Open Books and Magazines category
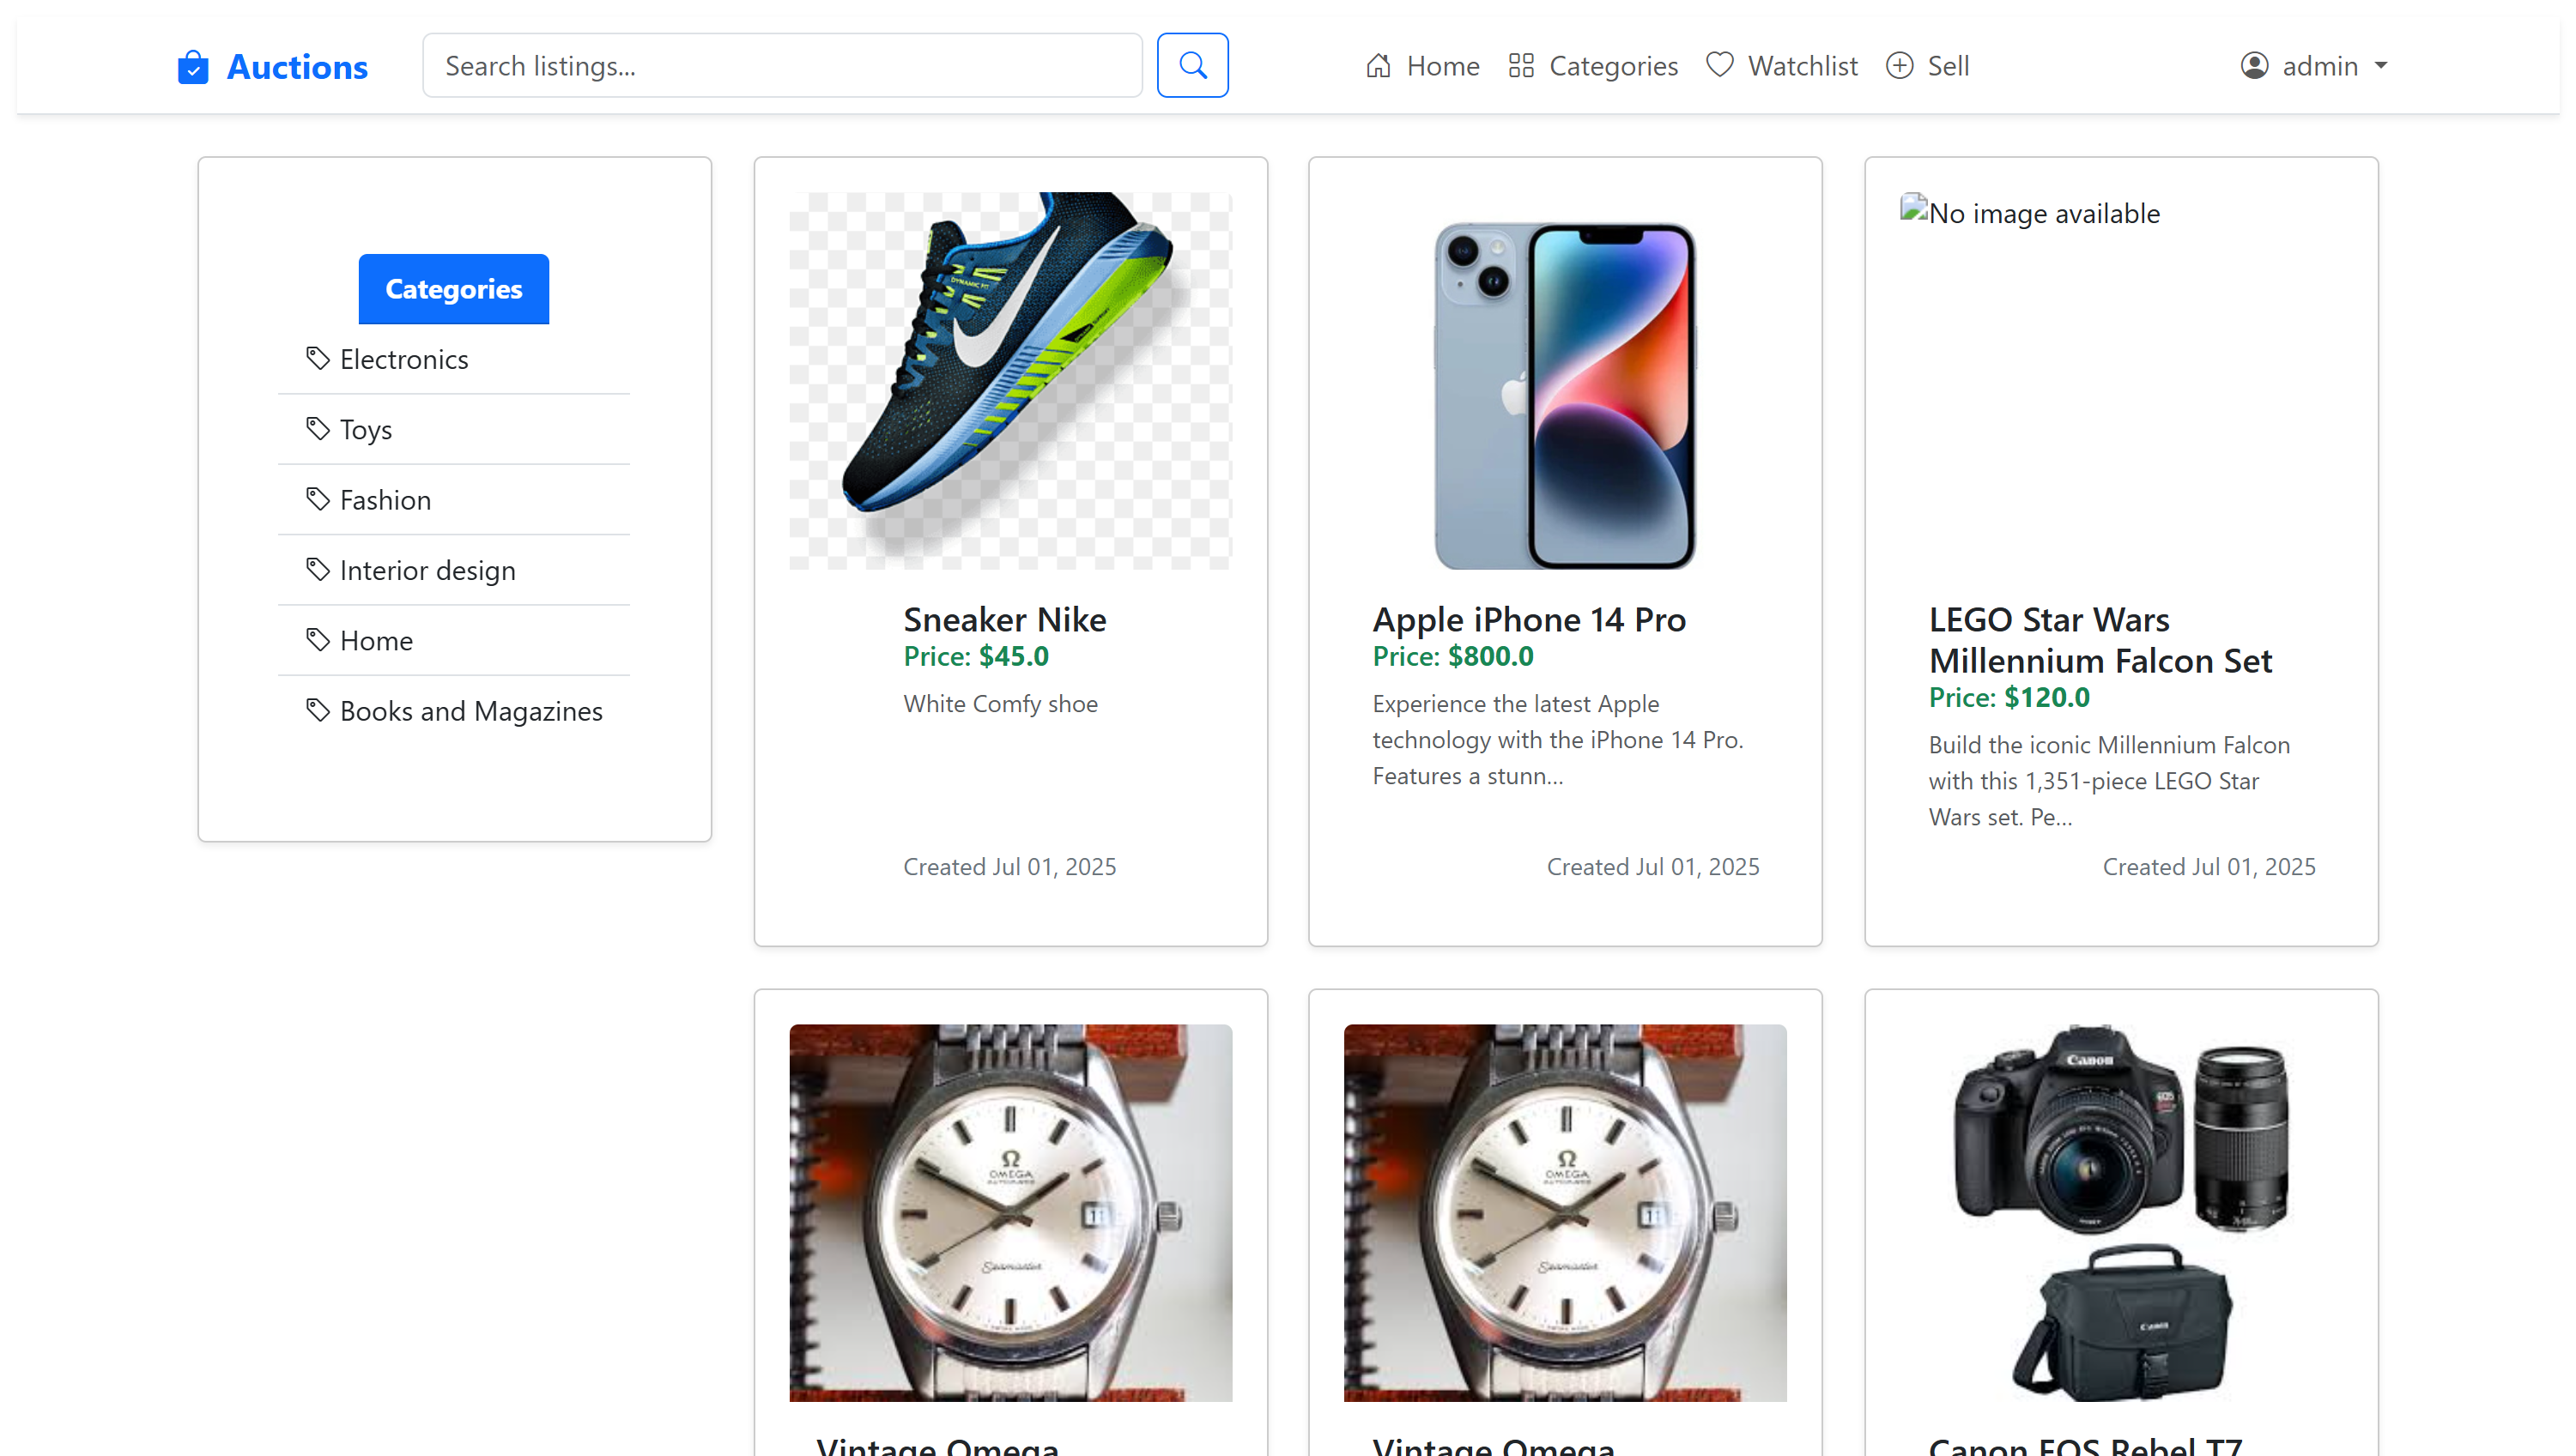 click(x=470, y=710)
